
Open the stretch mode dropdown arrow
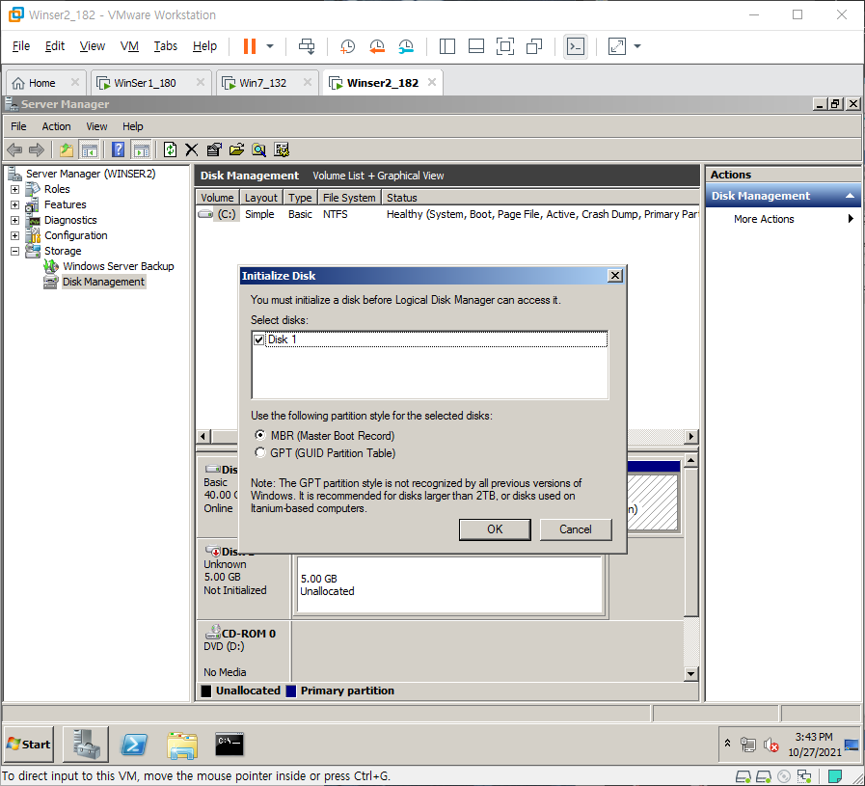[637, 46]
